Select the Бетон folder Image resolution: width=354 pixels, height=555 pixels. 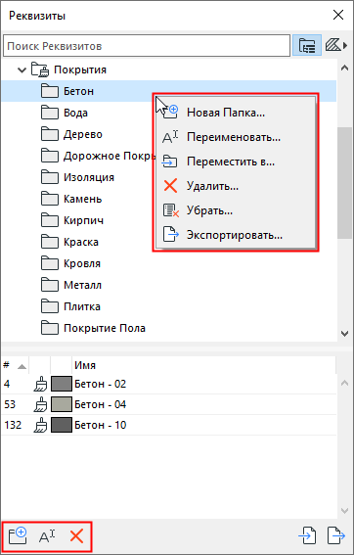[169, 91]
